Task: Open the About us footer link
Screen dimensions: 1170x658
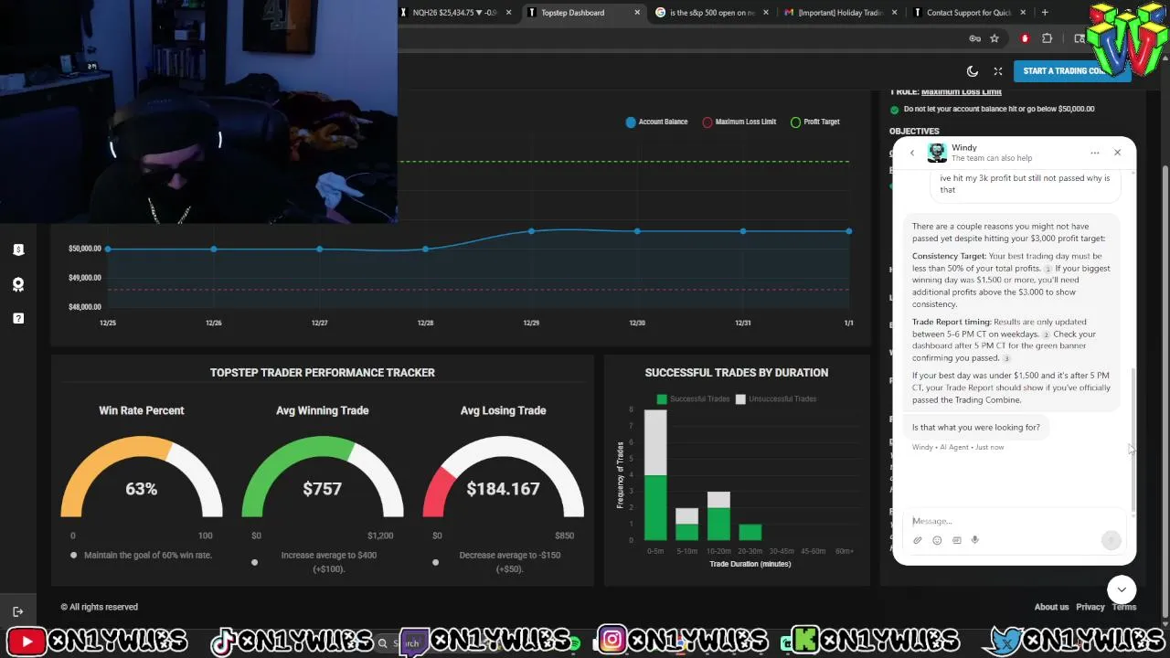Action: point(1051,607)
